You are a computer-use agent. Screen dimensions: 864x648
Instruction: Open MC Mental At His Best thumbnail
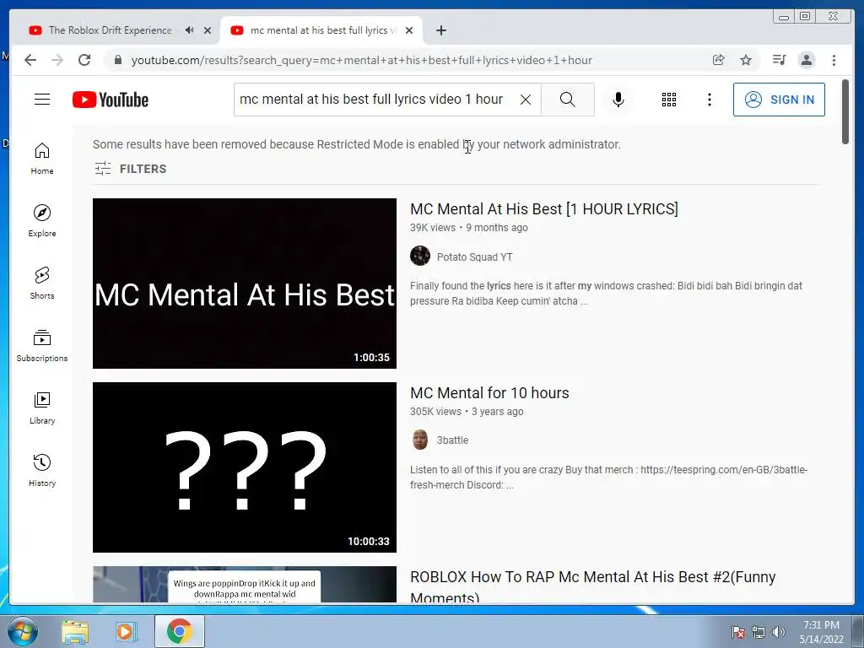click(x=245, y=283)
